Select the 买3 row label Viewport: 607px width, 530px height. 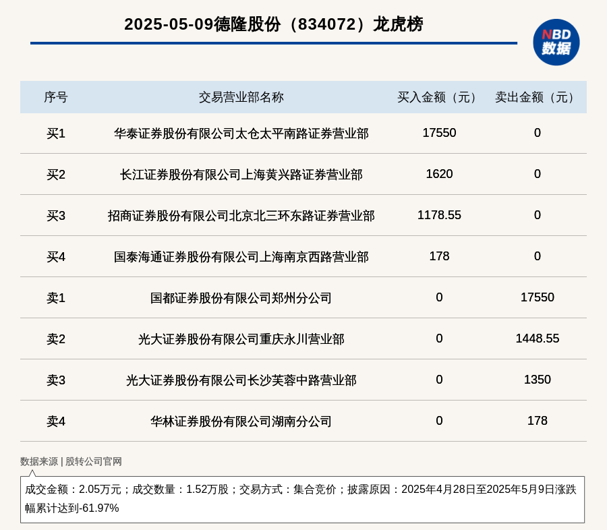[x=56, y=216]
